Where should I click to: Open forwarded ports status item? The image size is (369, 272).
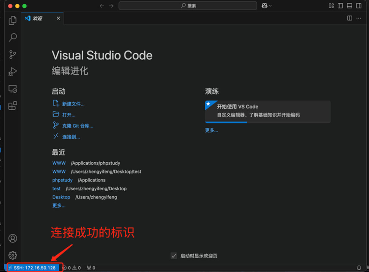click(x=91, y=268)
